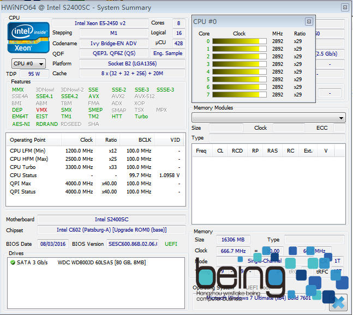Open the CPU #0 selector dropdown
Image resolution: width=353 pixels, height=315 pixels.
click(x=28, y=64)
